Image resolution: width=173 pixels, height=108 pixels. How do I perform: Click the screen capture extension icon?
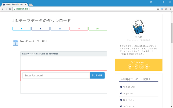click(x=162, y=9)
